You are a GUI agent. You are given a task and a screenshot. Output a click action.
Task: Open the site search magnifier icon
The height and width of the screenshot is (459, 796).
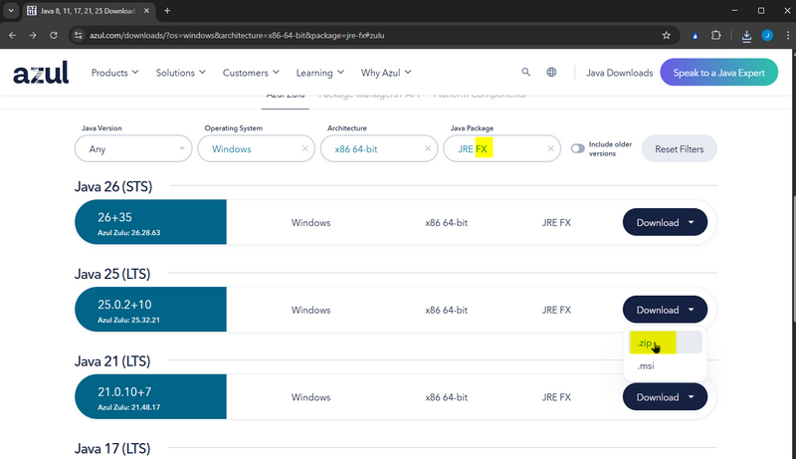[x=526, y=73]
